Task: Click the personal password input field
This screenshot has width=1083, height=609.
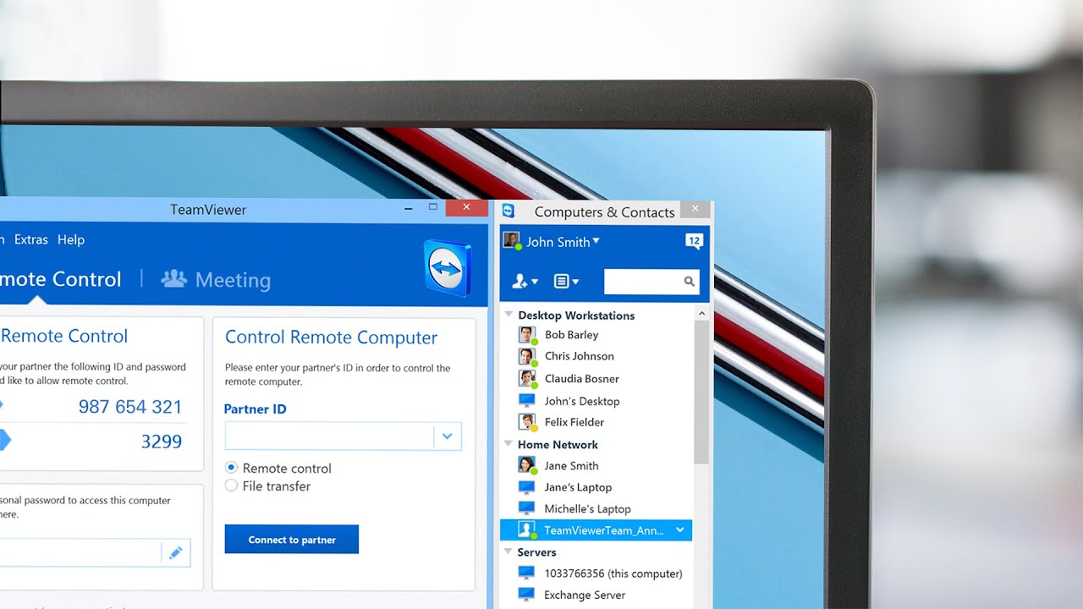Action: pyautogui.click(x=80, y=553)
